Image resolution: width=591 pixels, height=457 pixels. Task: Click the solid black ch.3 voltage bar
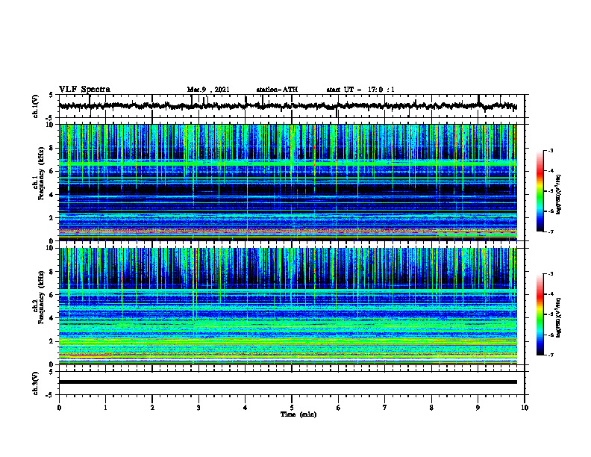(x=288, y=382)
